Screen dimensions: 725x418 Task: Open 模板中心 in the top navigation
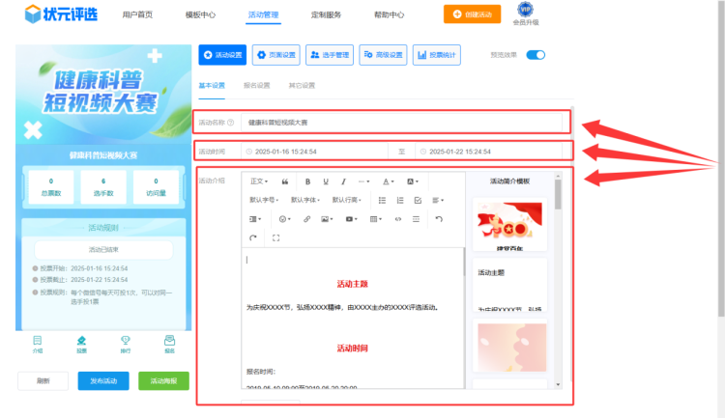(200, 15)
